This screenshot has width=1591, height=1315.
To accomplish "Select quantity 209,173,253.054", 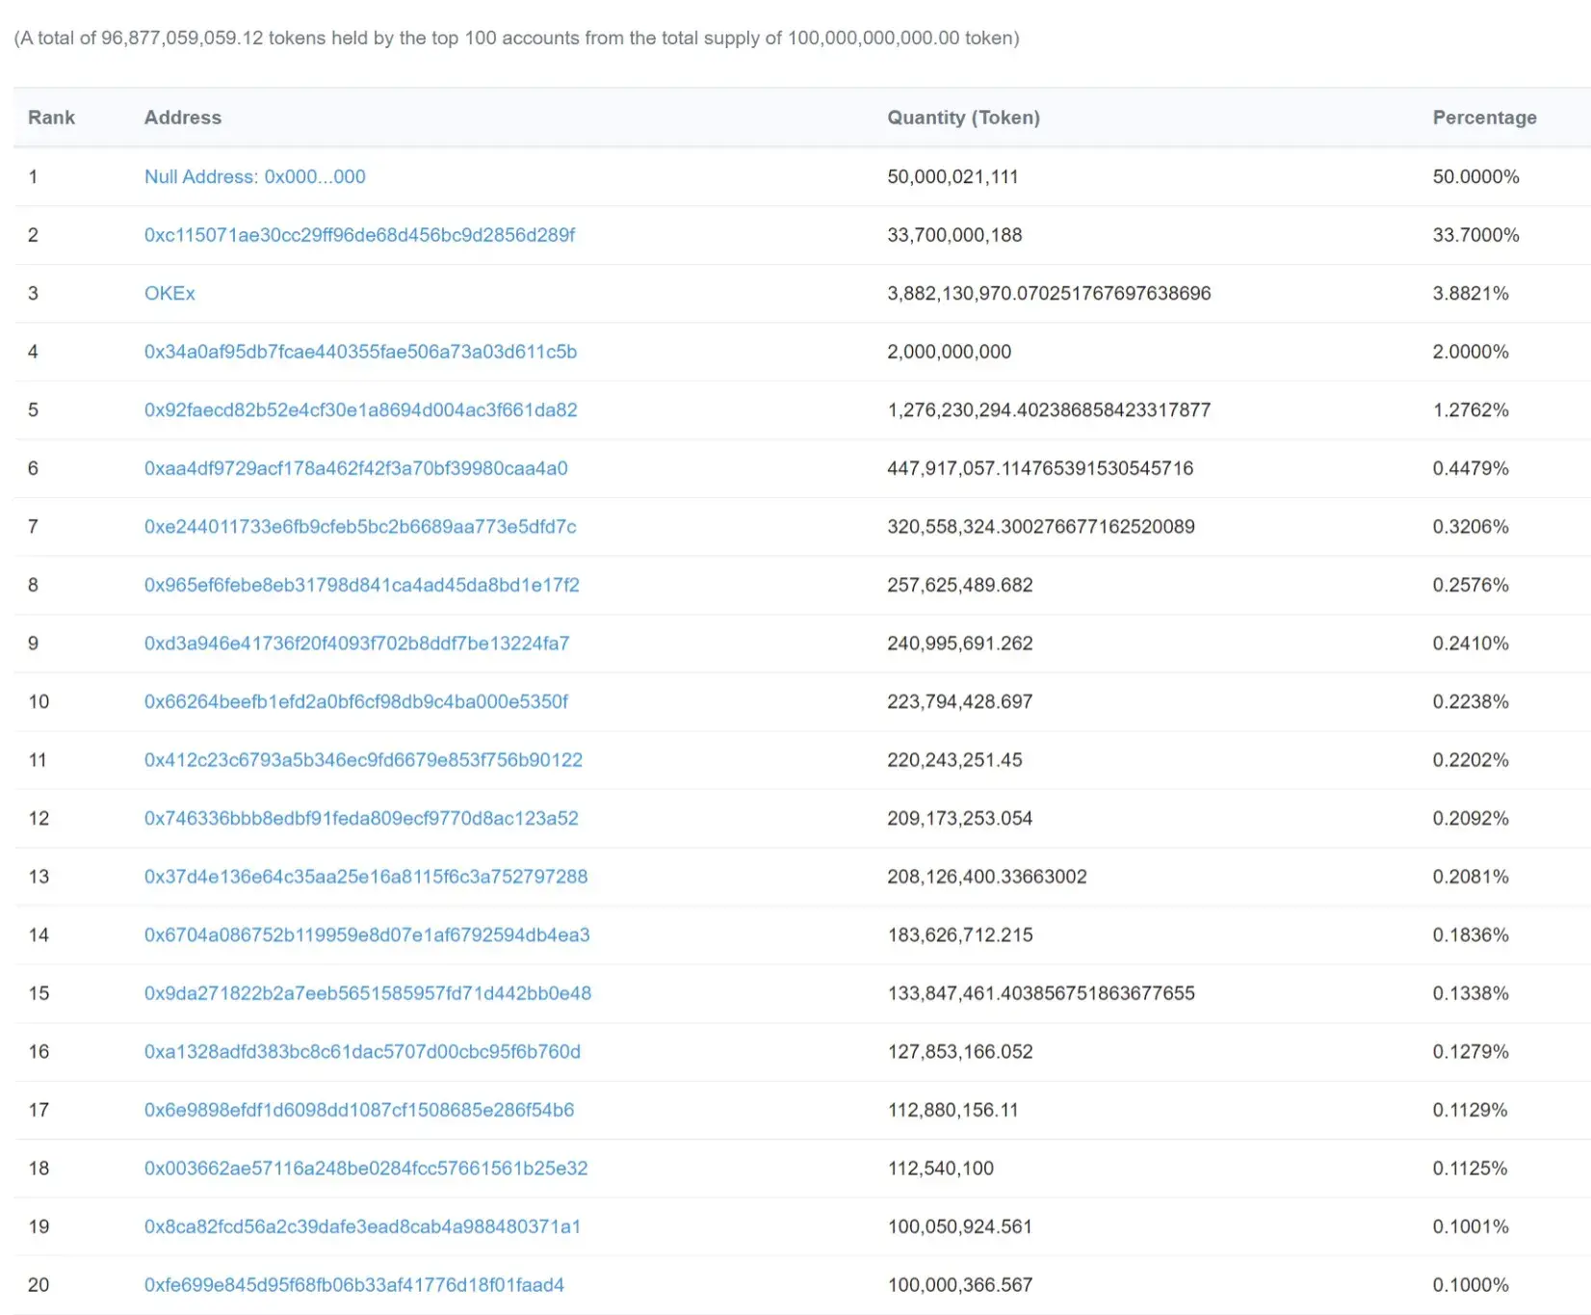I will coord(959,818).
